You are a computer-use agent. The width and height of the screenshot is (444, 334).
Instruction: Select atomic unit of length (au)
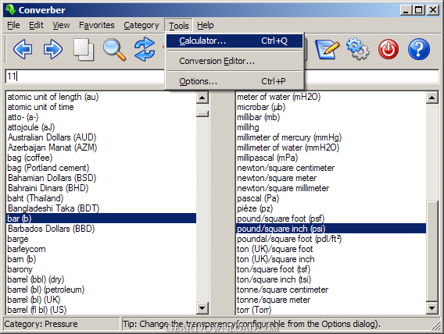point(53,97)
